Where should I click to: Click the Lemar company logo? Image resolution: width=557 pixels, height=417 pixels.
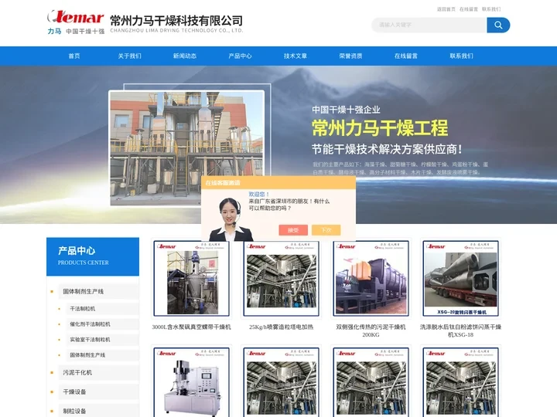click(x=76, y=22)
